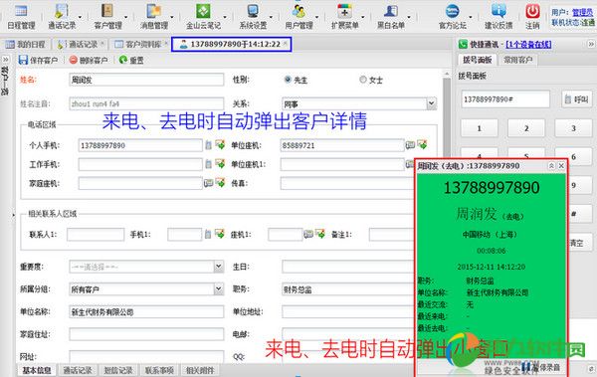597x377 pixels.
Task: Click the 呼叫 call button
Action: pyautogui.click(x=577, y=99)
